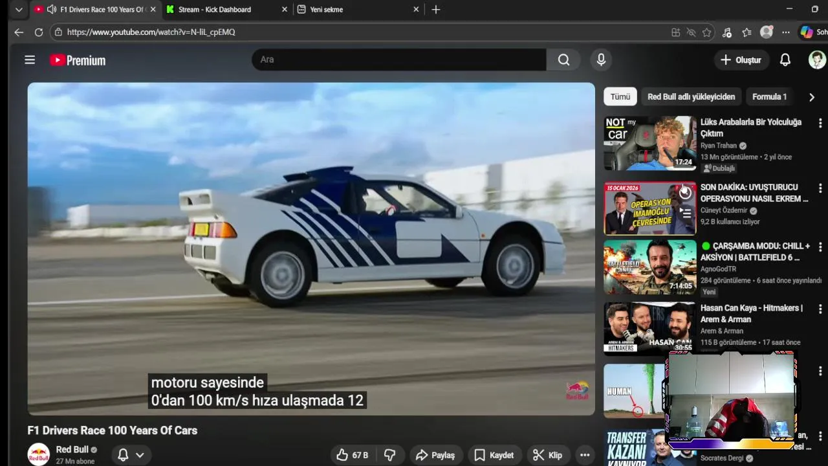Screen dimensions: 828x466
Task: Mute the audio on F1 Drivers Race tab
Action: [x=52, y=10]
